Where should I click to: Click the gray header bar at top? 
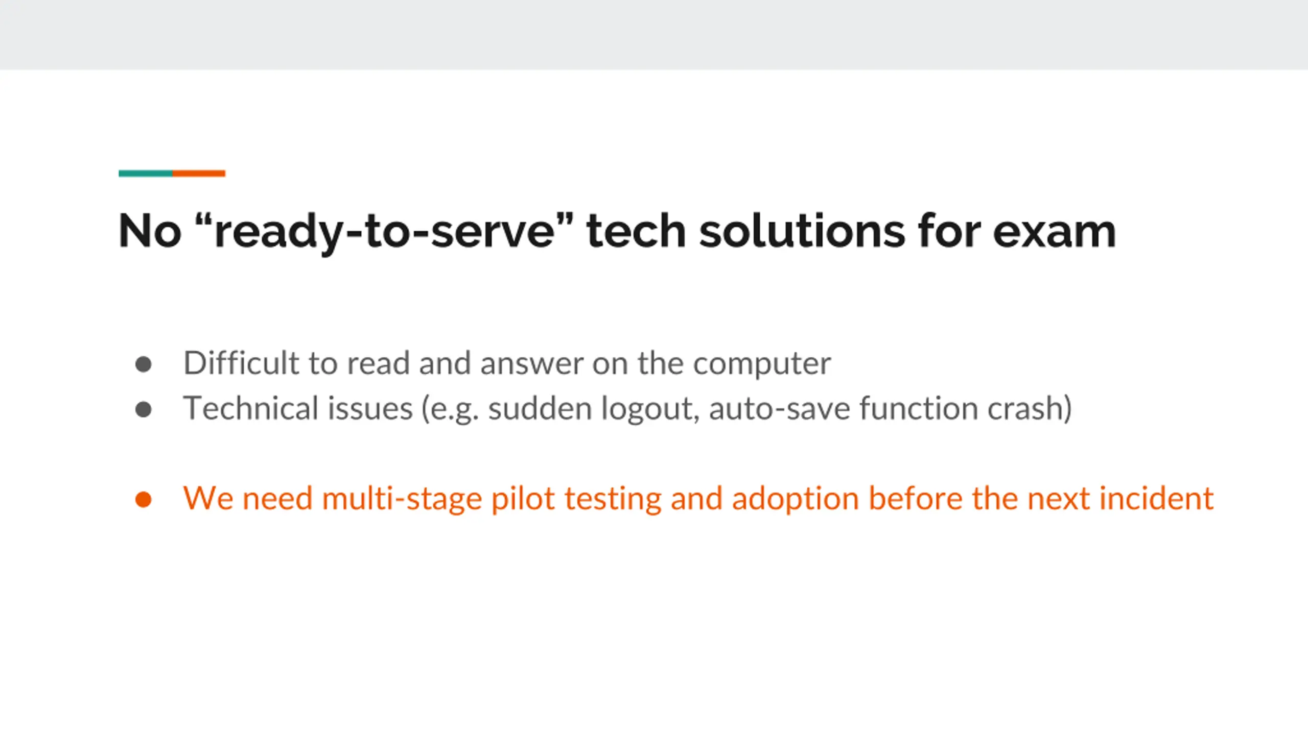pos(654,34)
